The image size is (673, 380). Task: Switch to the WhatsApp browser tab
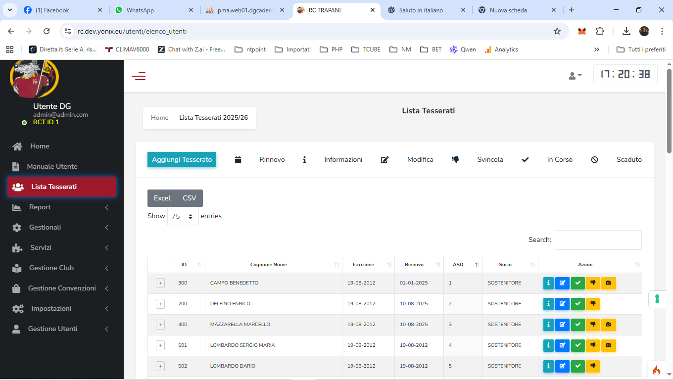153,10
